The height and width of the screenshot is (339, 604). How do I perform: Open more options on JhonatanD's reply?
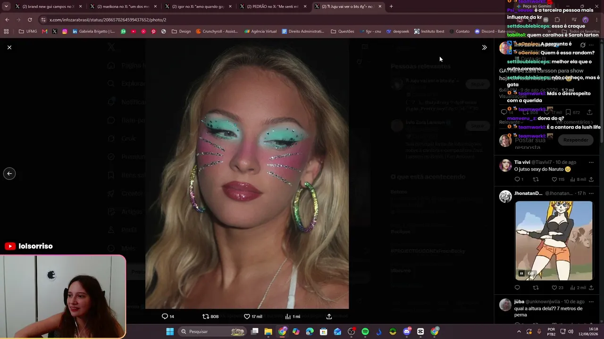[591, 194]
